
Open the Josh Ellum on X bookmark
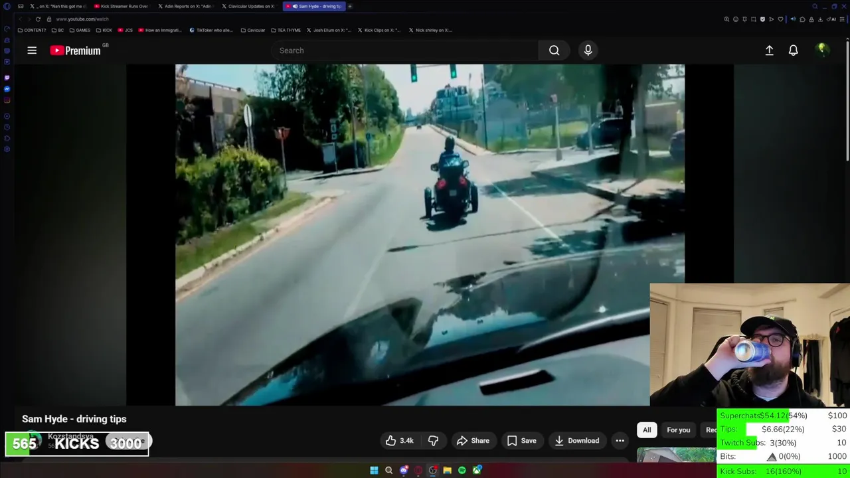[329, 30]
